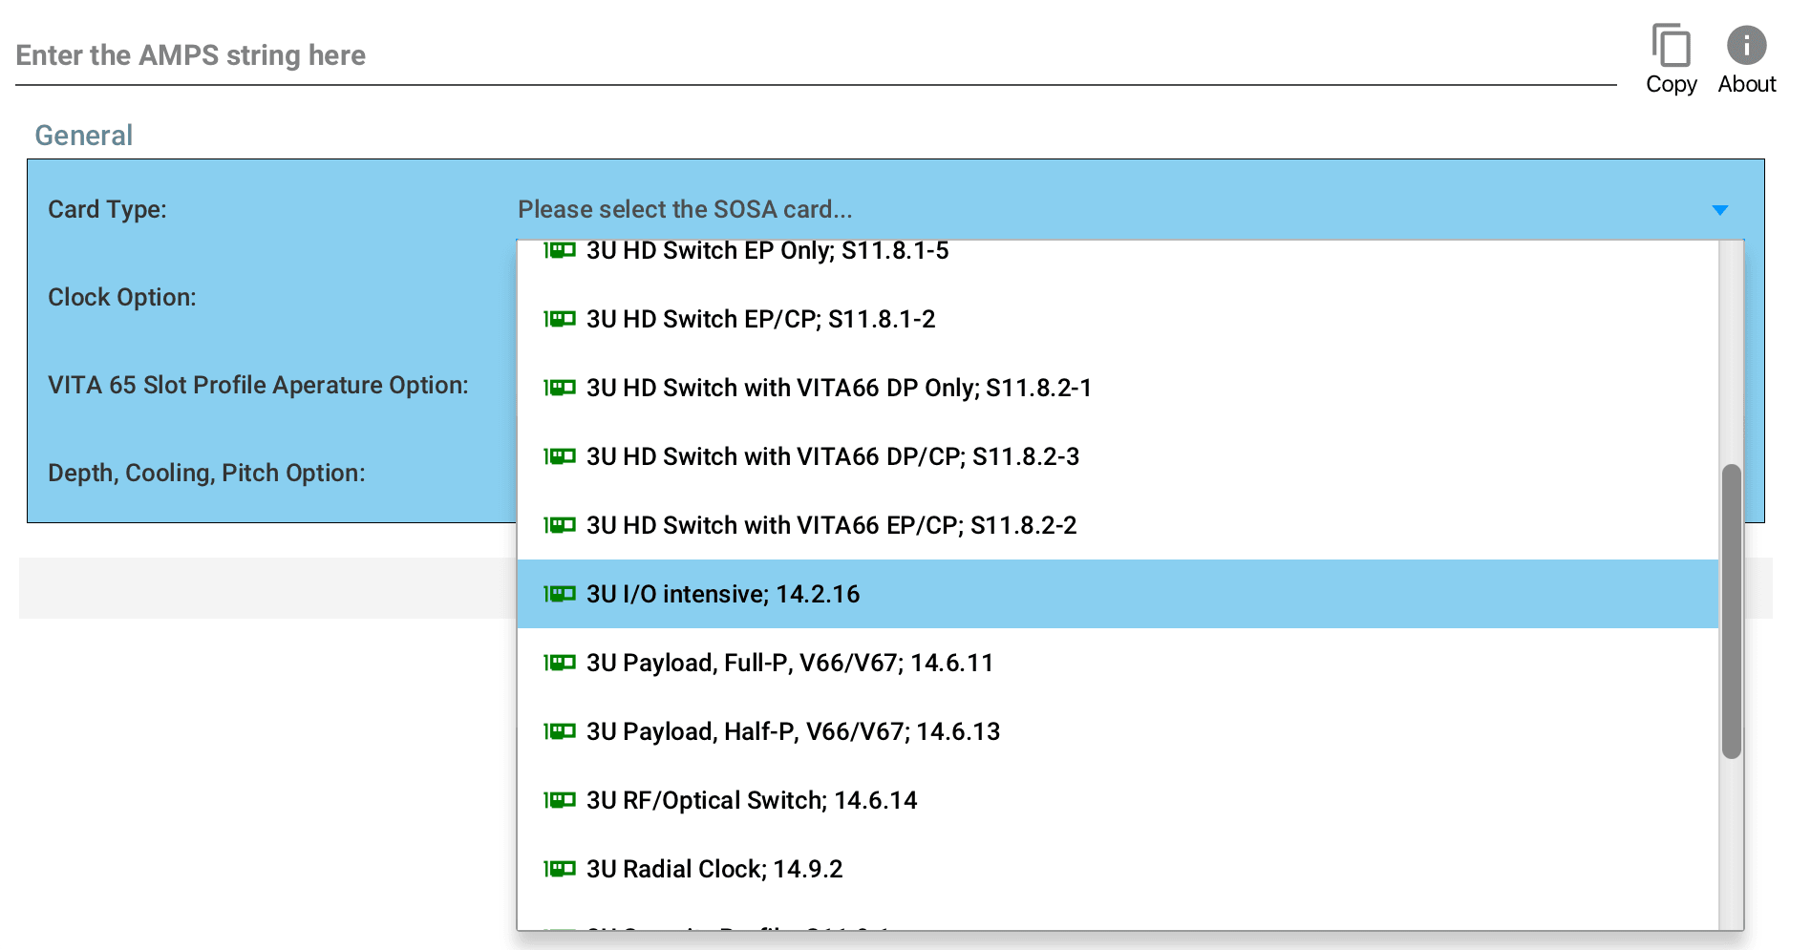Screen dimensions: 1811x950
Task: Select 3U HD Switch with VITA66 EP/CP
Action: pyautogui.click(x=831, y=525)
